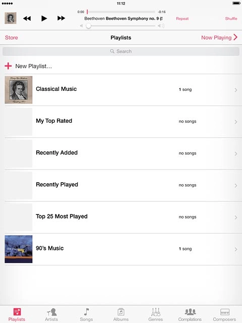Toggle the Shuffle option

tap(231, 19)
